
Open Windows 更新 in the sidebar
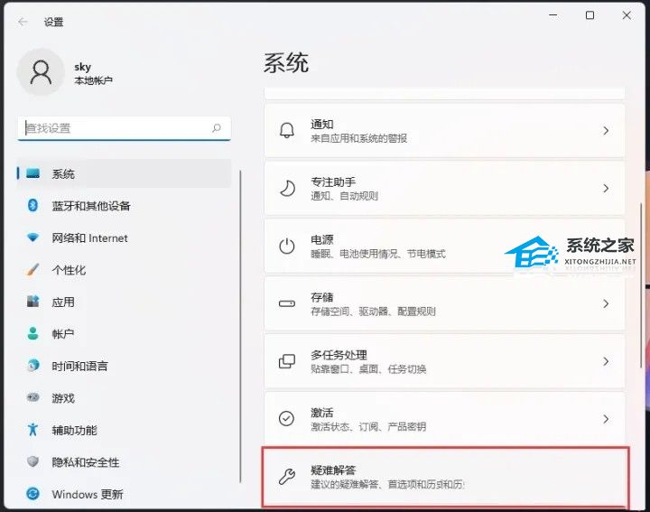[124, 494]
